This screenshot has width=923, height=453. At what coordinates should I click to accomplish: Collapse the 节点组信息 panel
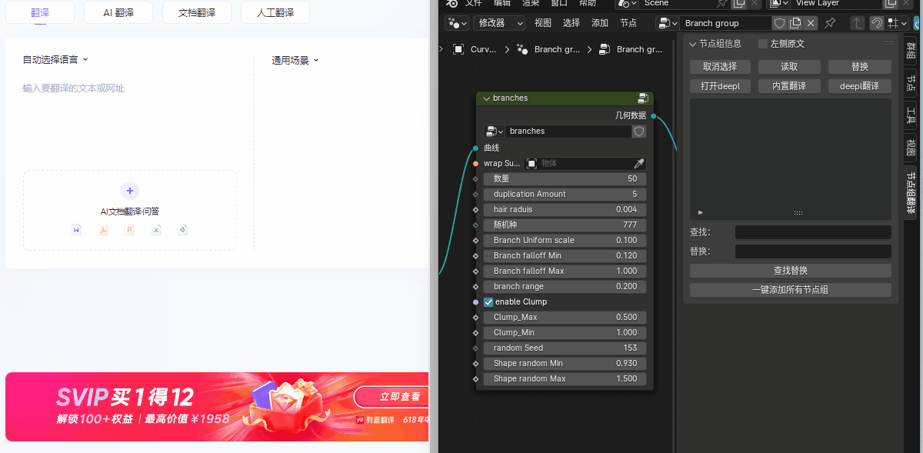(x=693, y=44)
